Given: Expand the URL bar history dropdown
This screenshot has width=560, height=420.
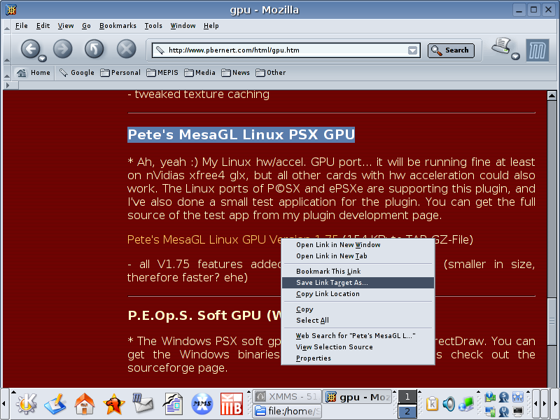Looking at the screenshot, I should point(413,50).
